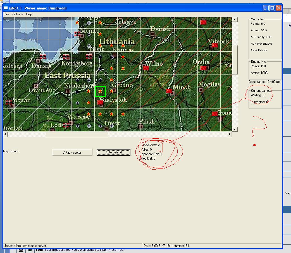Click the 'Allied Def: 0' text
This screenshot has width=291, height=253.
(147, 158)
